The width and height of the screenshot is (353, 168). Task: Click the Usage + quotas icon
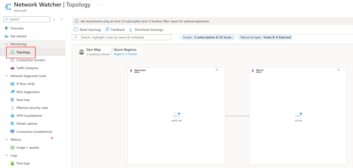click(x=12, y=148)
